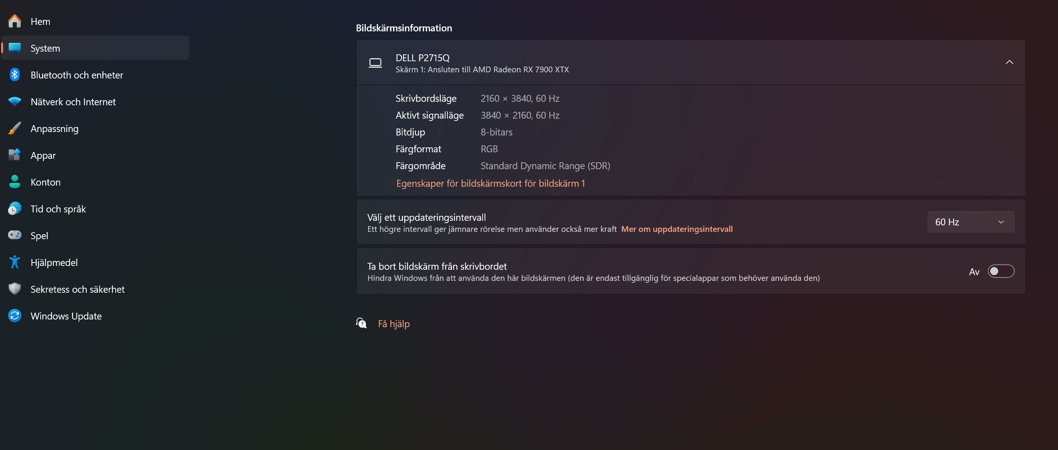Click the Windows Update sync icon

[15, 315]
